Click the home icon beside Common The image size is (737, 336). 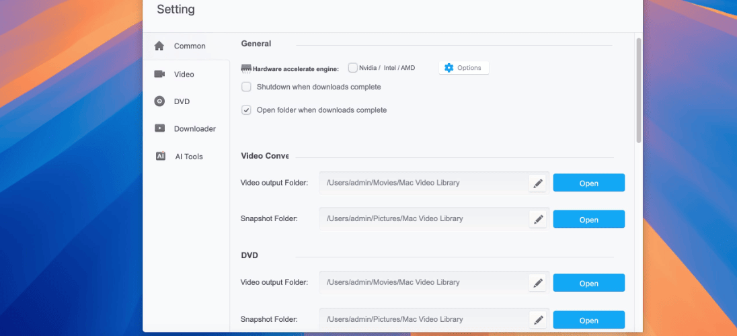coord(159,46)
